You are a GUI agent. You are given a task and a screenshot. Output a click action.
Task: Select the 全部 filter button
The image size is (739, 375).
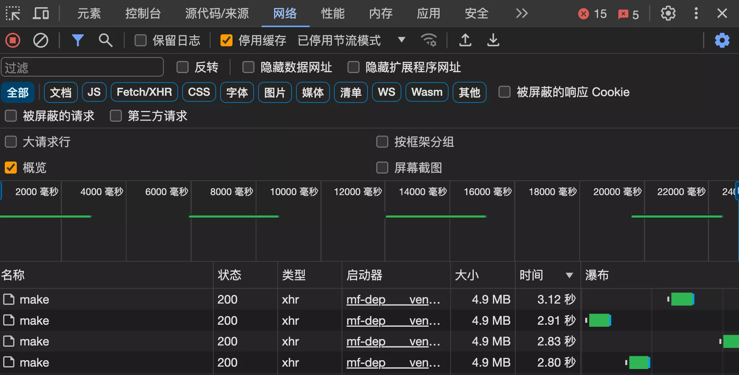click(x=18, y=93)
